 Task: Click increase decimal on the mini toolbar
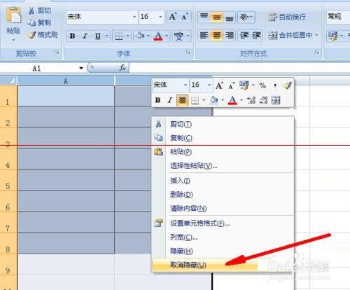[251, 100]
